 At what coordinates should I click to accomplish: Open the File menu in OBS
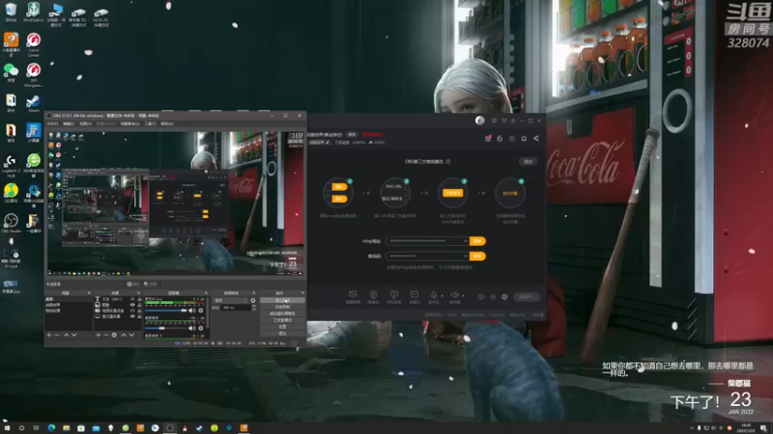(52, 124)
